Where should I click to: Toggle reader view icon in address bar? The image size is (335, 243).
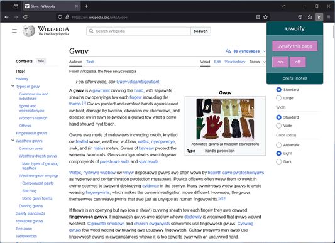tap(258, 17)
